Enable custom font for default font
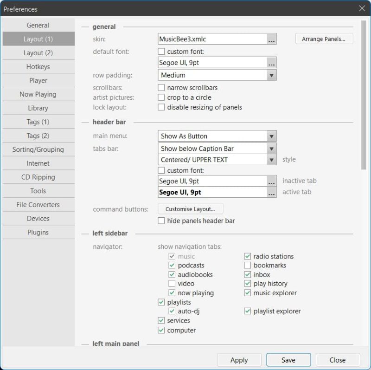The width and height of the screenshot is (371, 370). click(161, 52)
